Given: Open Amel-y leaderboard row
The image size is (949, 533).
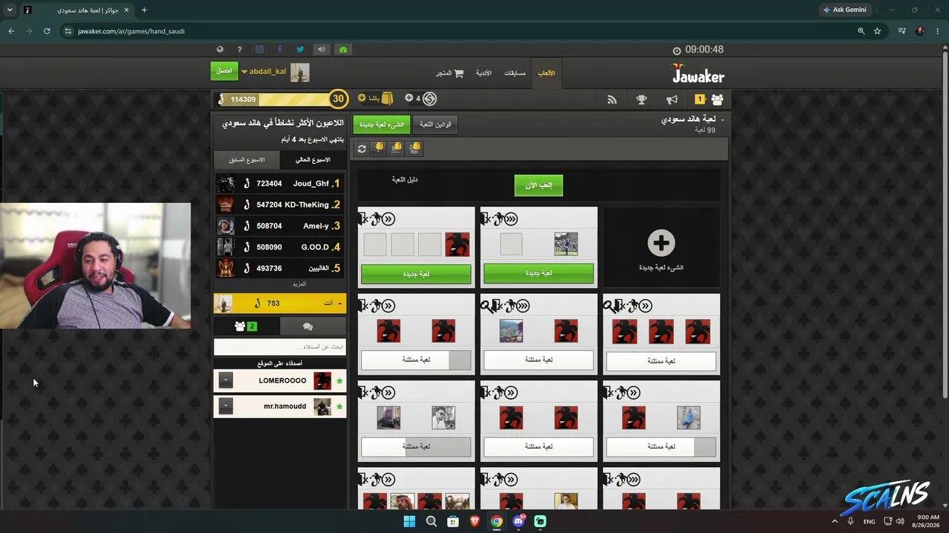Looking at the screenshot, I should pyautogui.click(x=280, y=226).
